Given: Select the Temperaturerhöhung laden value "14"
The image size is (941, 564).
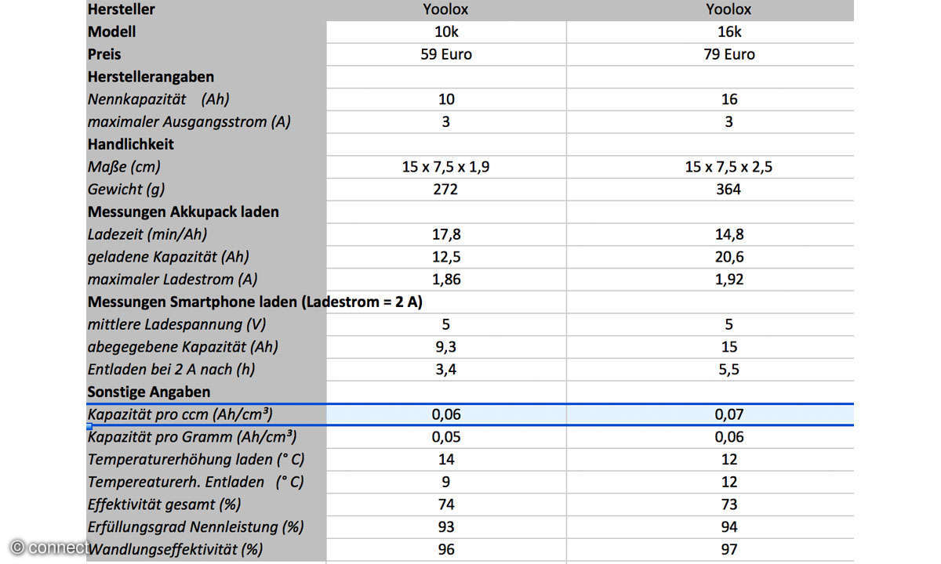Looking at the screenshot, I should click(x=446, y=459).
